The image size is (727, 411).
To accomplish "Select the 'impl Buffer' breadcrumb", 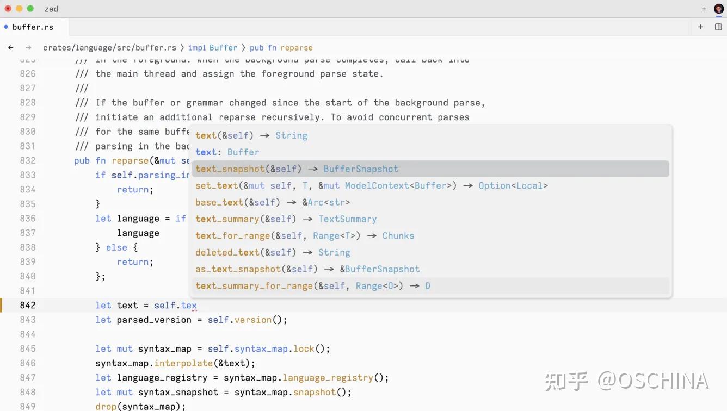I will pyautogui.click(x=213, y=48).
